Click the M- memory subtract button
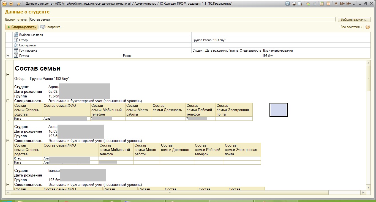 [348, 4]
